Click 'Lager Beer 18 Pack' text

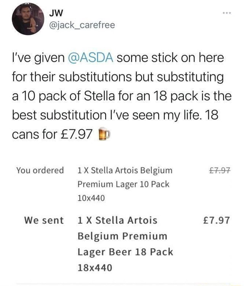coord(125,252)
